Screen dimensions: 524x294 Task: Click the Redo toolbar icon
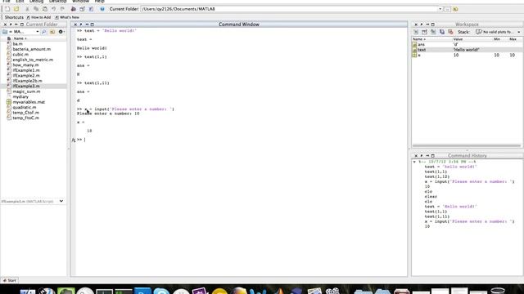[62, 9]
